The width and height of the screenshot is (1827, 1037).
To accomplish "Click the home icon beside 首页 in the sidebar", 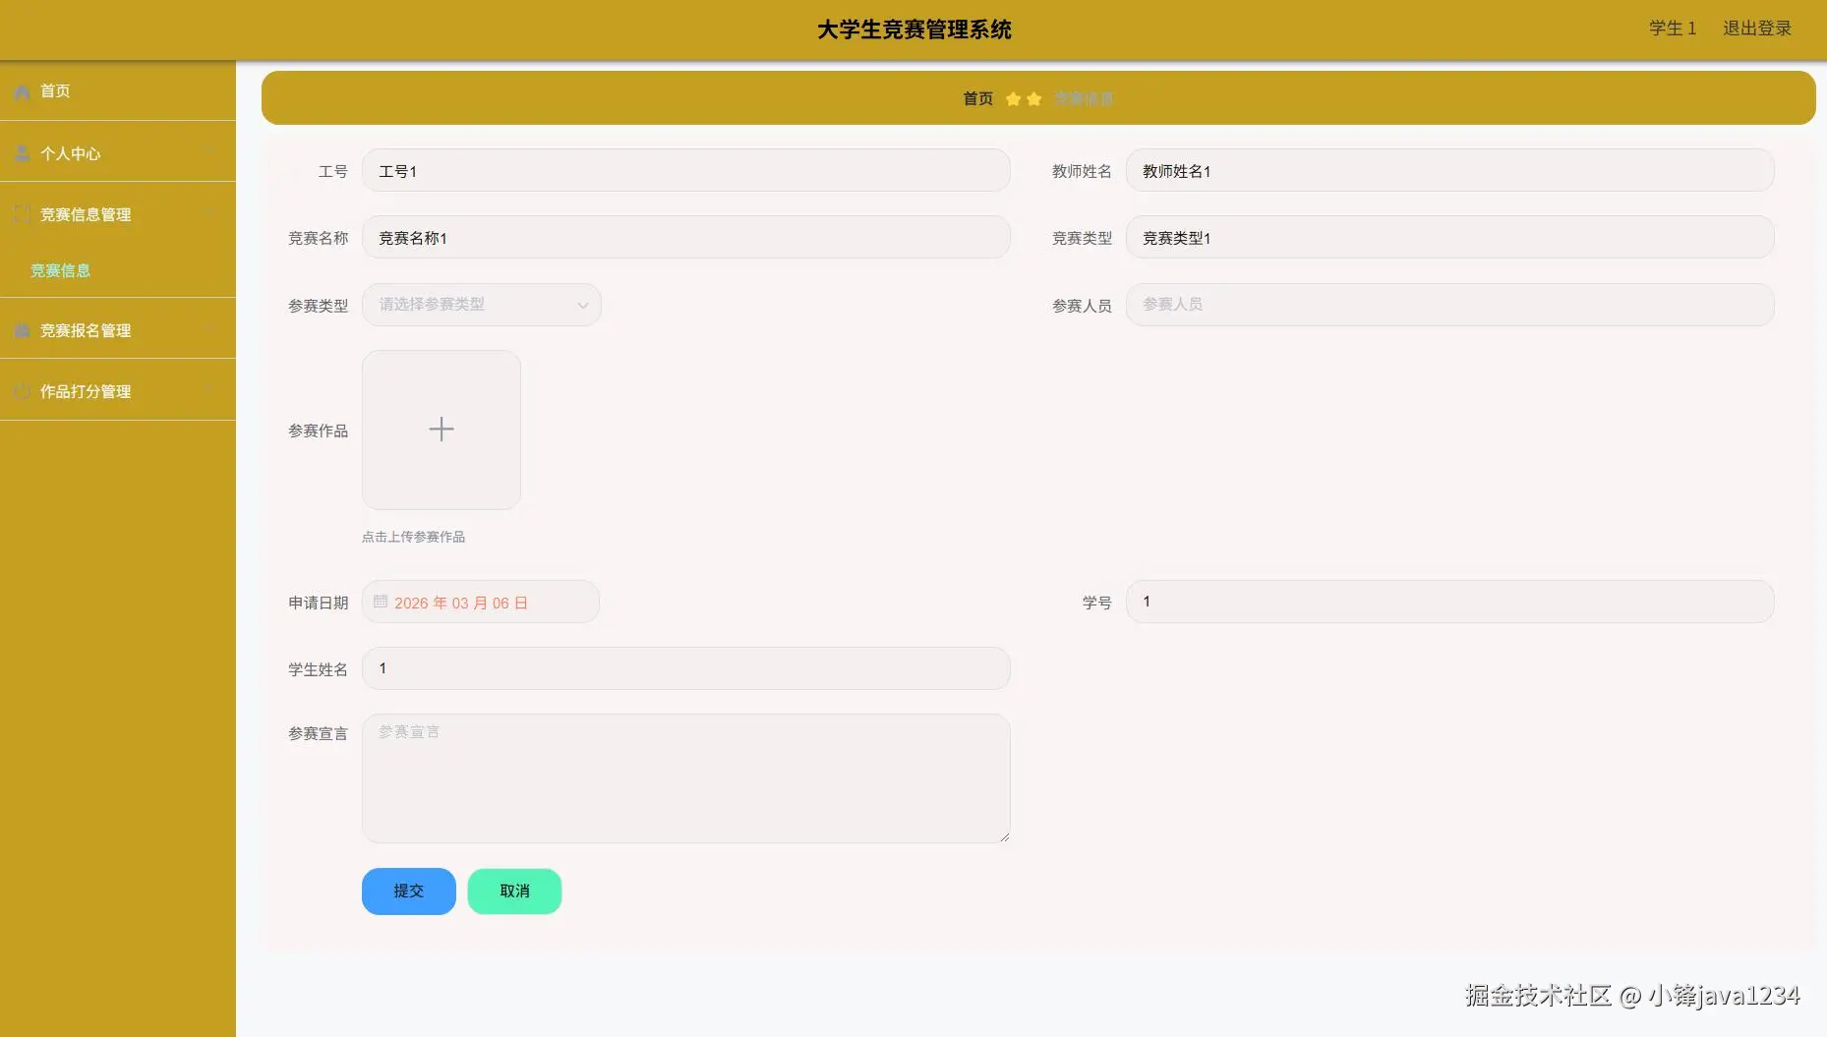I will tap(22, 91).
